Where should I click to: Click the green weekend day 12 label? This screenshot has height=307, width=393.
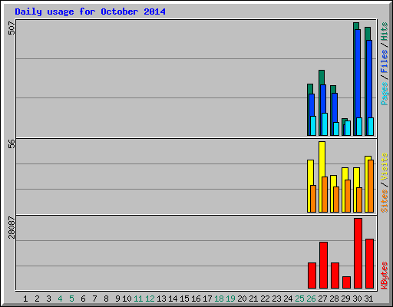pyautogui.click(x=150, y=299)
